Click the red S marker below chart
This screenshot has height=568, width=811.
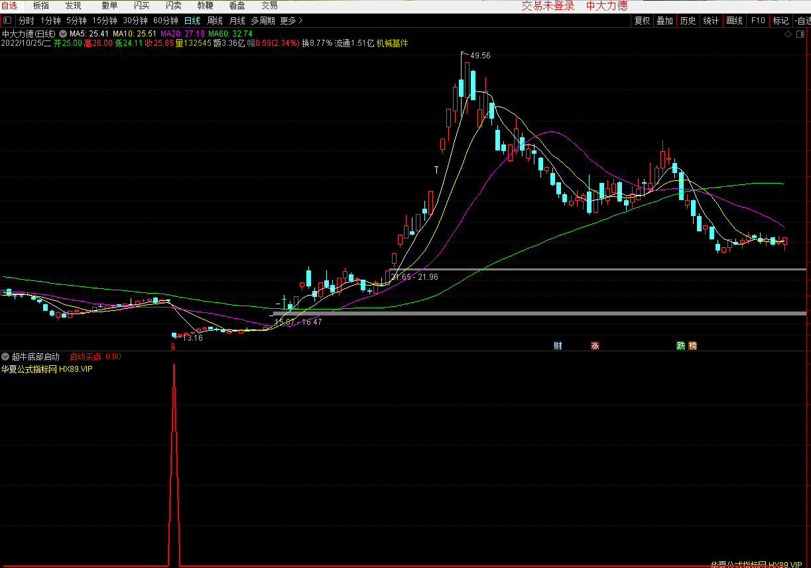(x=173, y=346)
